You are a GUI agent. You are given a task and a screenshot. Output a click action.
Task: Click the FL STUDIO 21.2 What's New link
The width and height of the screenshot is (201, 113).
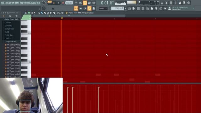(x=180, y=8)
